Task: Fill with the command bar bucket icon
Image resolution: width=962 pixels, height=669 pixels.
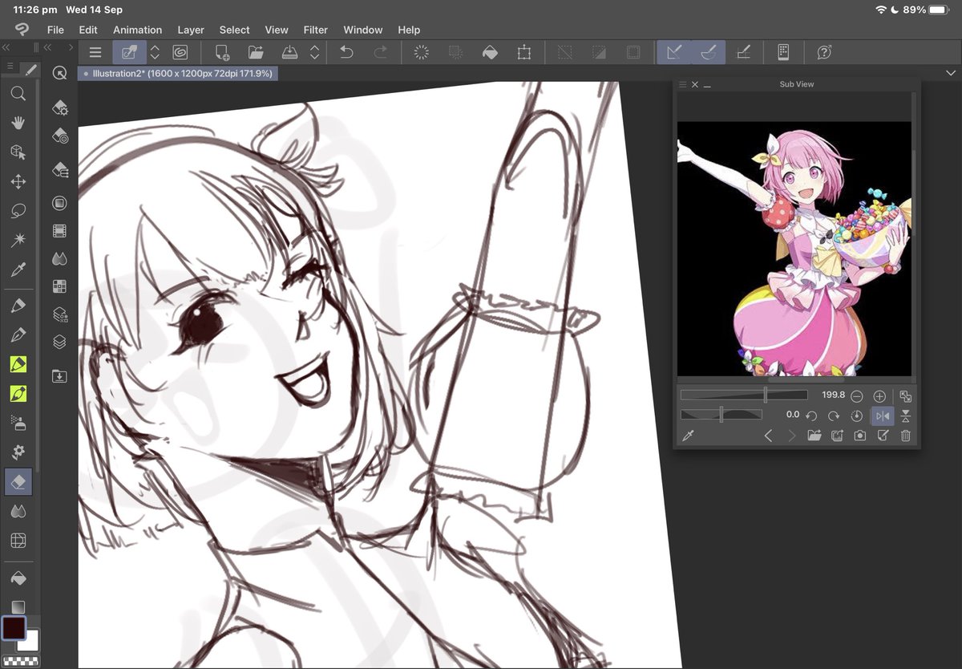Action: pos(490,52)
